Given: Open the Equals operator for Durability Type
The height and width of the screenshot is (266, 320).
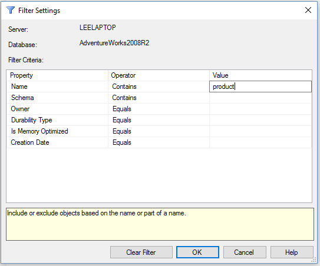Looking at the screenshot, I should tap(159, 120).
